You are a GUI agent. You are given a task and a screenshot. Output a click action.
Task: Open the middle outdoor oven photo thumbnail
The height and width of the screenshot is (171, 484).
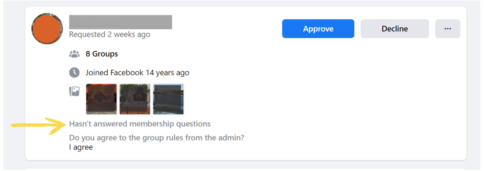point(135,99)
